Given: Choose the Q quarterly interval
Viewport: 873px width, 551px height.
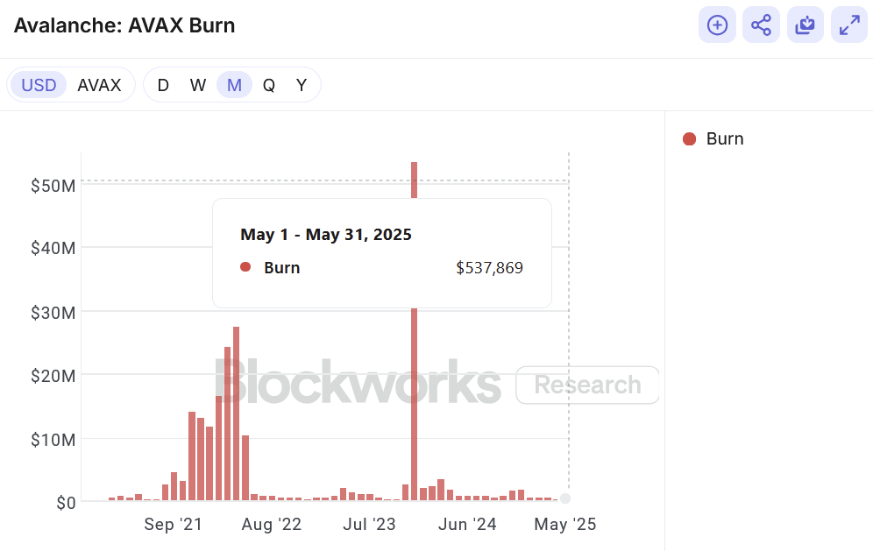Looking at the screenshot, I should pyautogui.click(x=269, y=85).
